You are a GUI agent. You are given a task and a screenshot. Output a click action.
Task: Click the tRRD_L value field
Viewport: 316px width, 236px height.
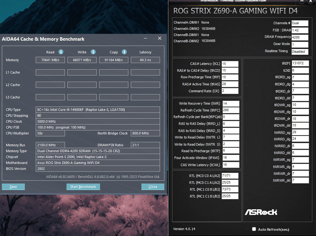point(231,124)
